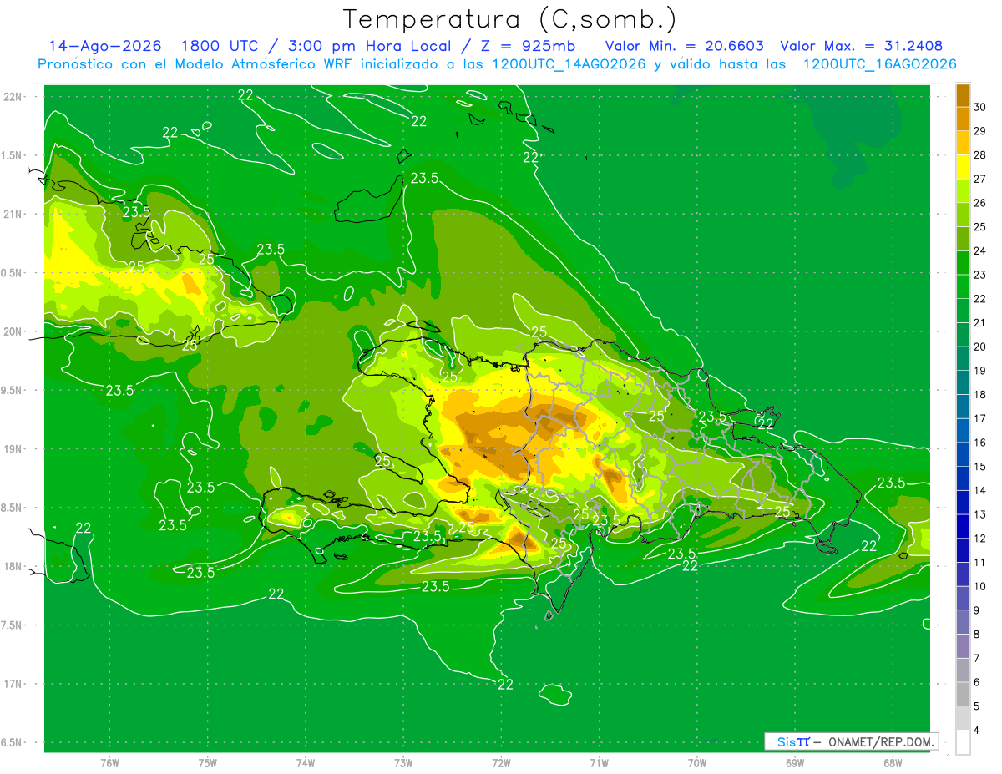Click the title "Temperatura (C,somb.)"
The image size is (1002, 774).
pyautogui.click(x=509, y=18)
